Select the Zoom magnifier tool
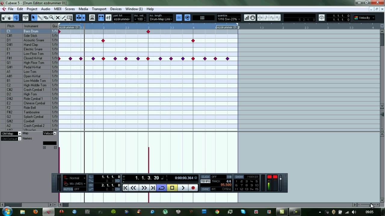385x216 pixels. pyautogui.click(x=52, y=18)
